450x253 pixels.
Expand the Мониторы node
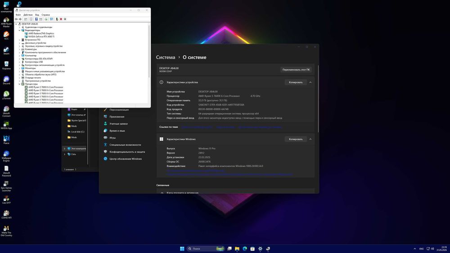click(x=19, y=68)
